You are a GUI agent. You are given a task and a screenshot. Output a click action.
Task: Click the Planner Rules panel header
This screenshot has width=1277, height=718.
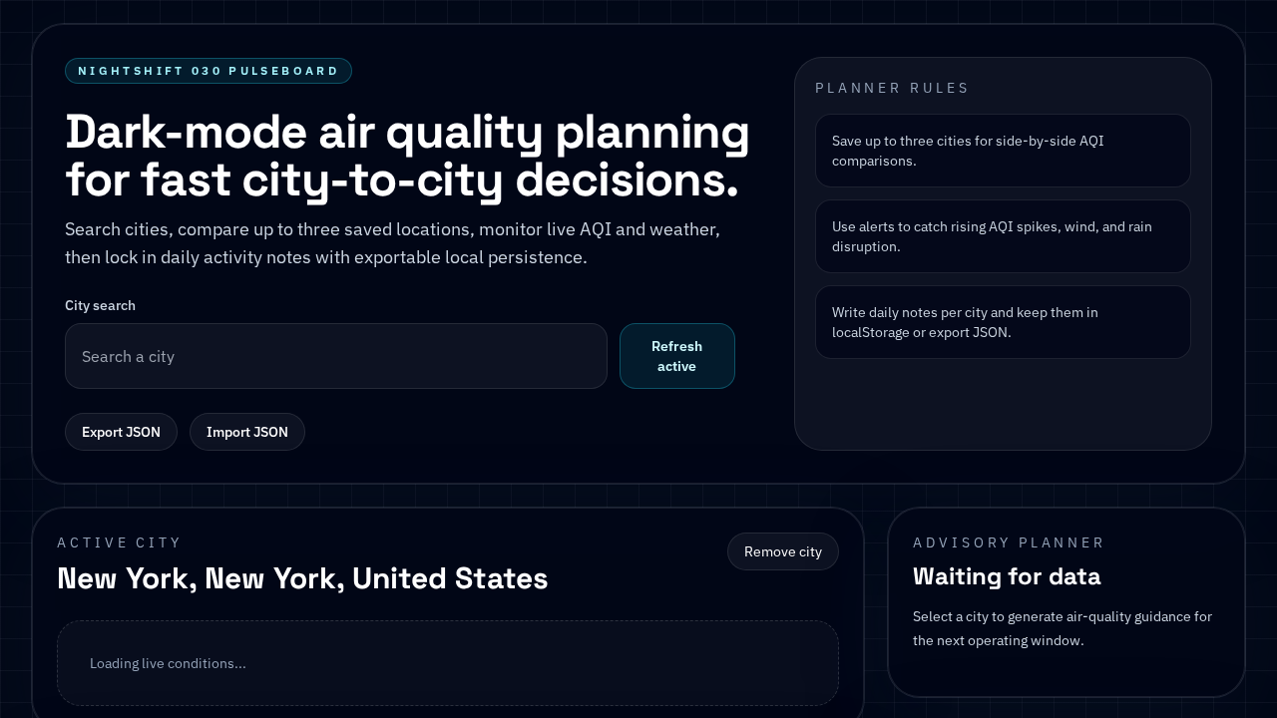[x=892, y=88]
